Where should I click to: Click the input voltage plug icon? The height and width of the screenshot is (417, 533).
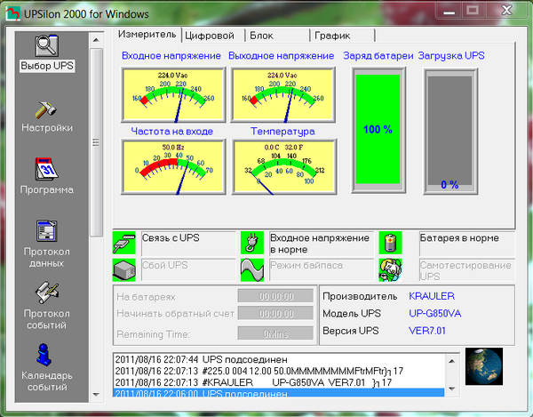(x=252, y=243)
